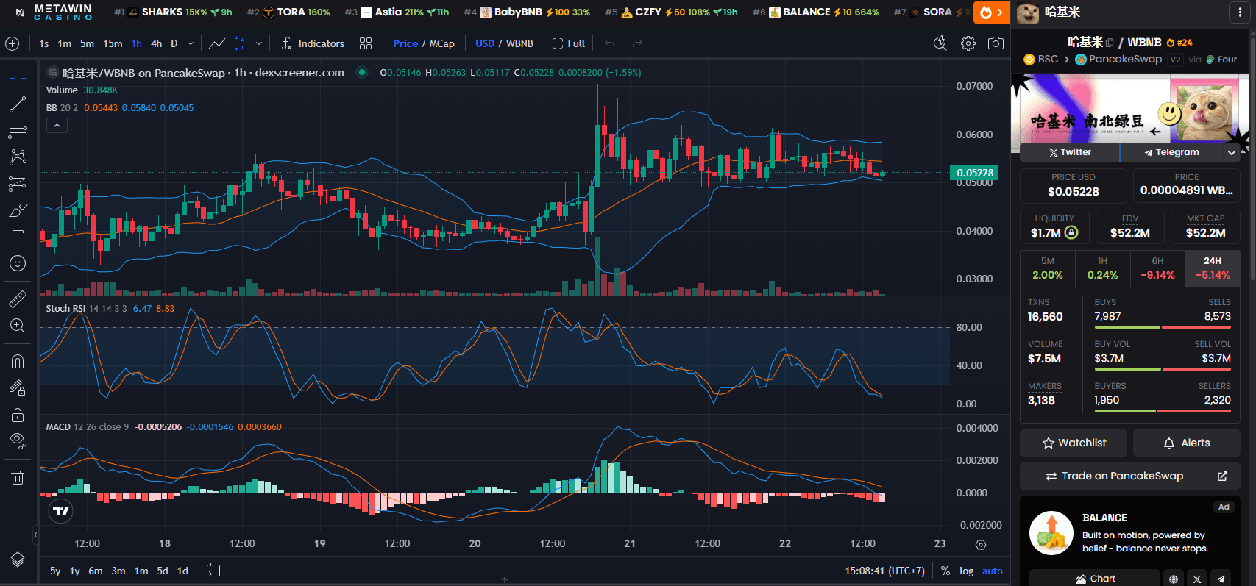Expand the timeframe dropdown arrow after D

(x=191, y=43)
